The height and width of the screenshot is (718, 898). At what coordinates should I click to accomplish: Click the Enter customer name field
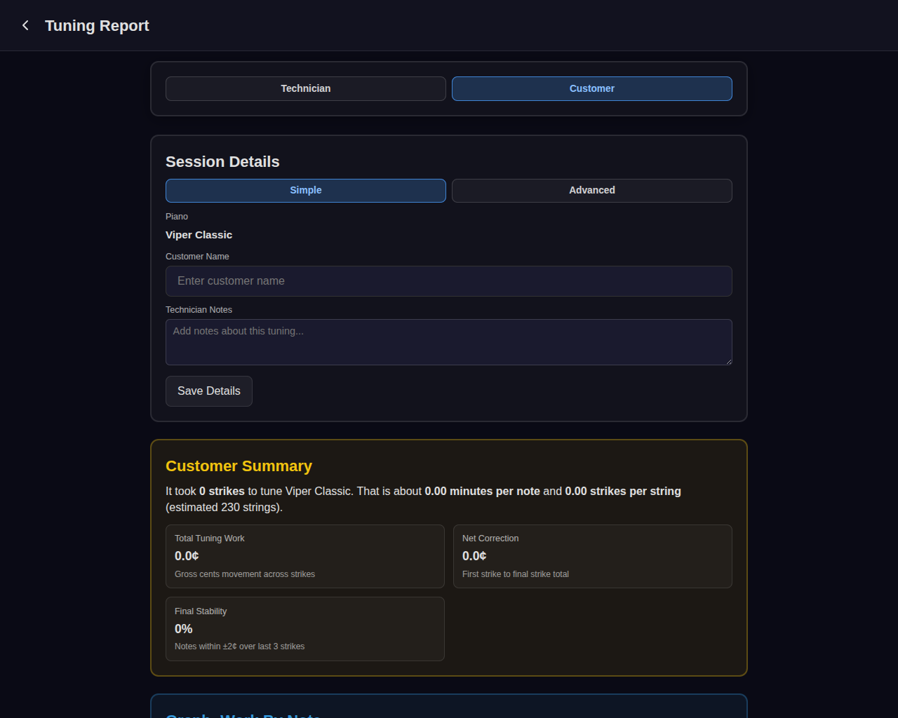(448, 280)
